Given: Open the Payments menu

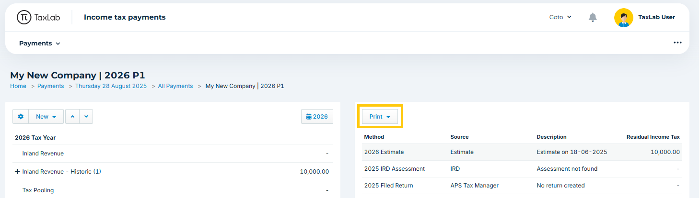Looking at the screenshot, I should pos(40,43).
